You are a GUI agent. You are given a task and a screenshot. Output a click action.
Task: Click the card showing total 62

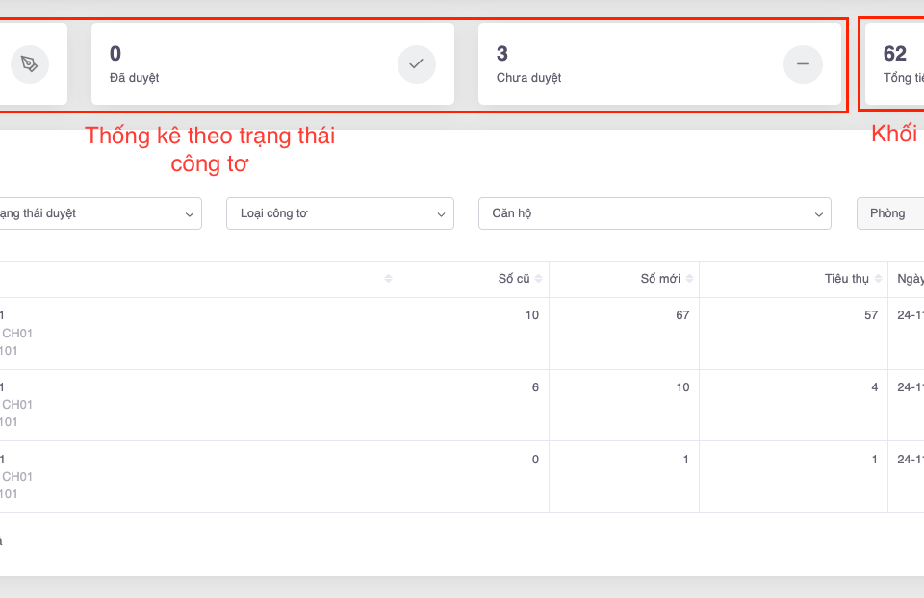pyautogui.click(x=895, y=64)
